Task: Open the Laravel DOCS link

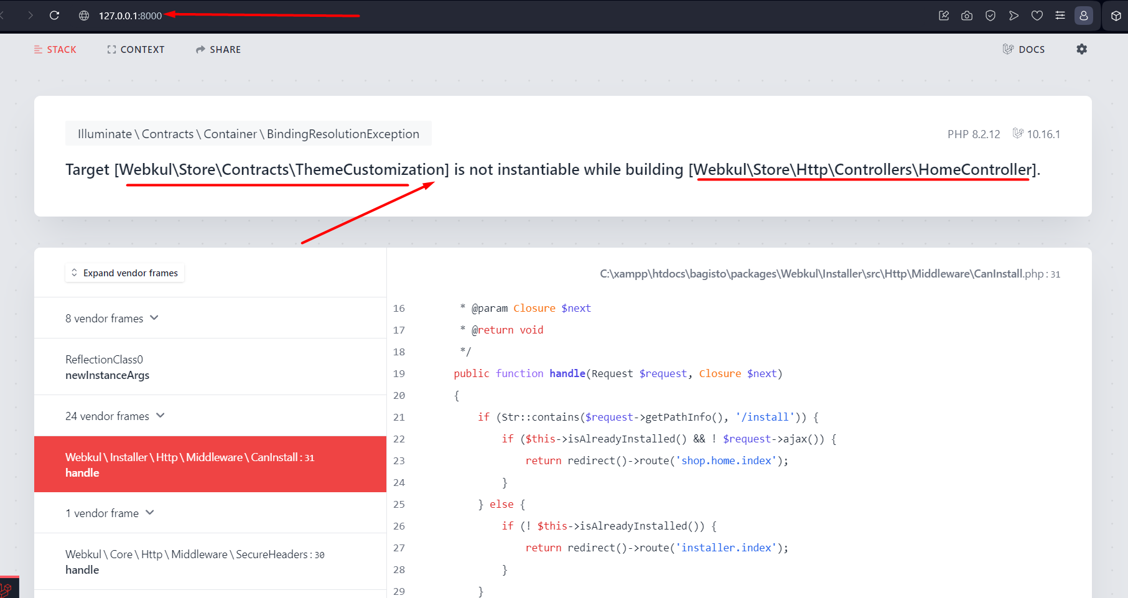Action: (x=1023, y=50)
